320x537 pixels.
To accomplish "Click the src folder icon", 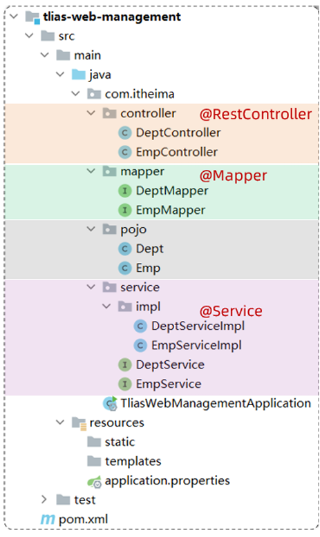I will coord(48,36).
